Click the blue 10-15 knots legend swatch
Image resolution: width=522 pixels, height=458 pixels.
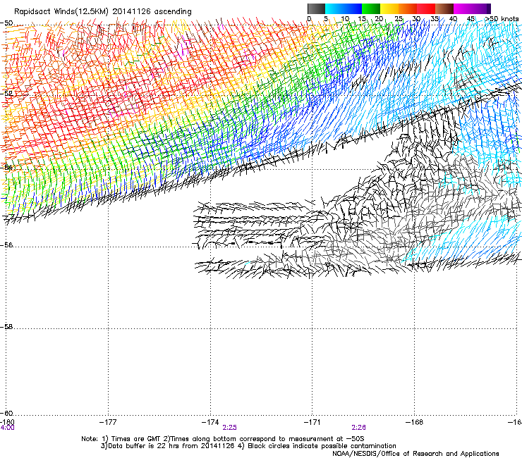click(353, 8)
